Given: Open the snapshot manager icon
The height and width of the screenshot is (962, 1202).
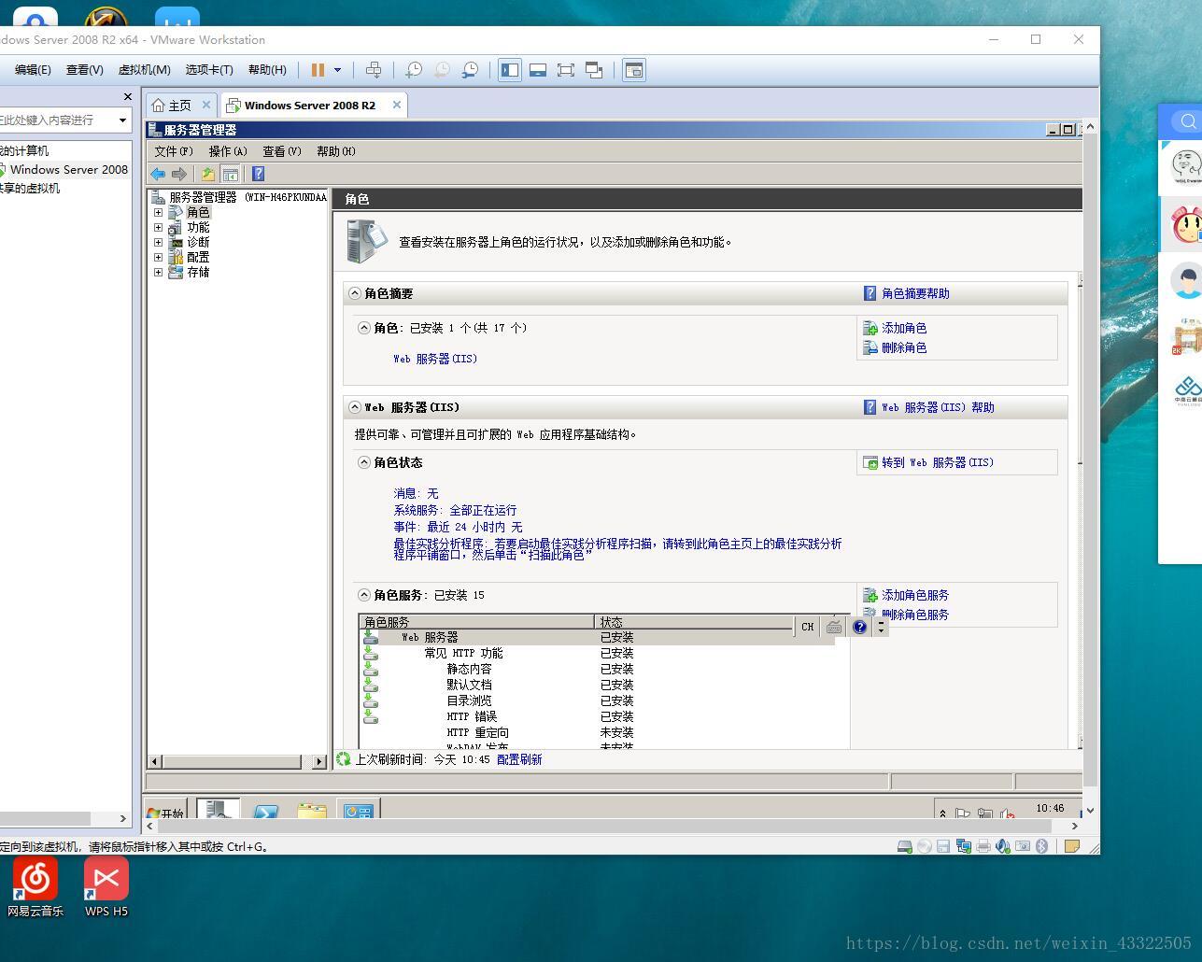Looking at the screenshot, I should 471,70.
